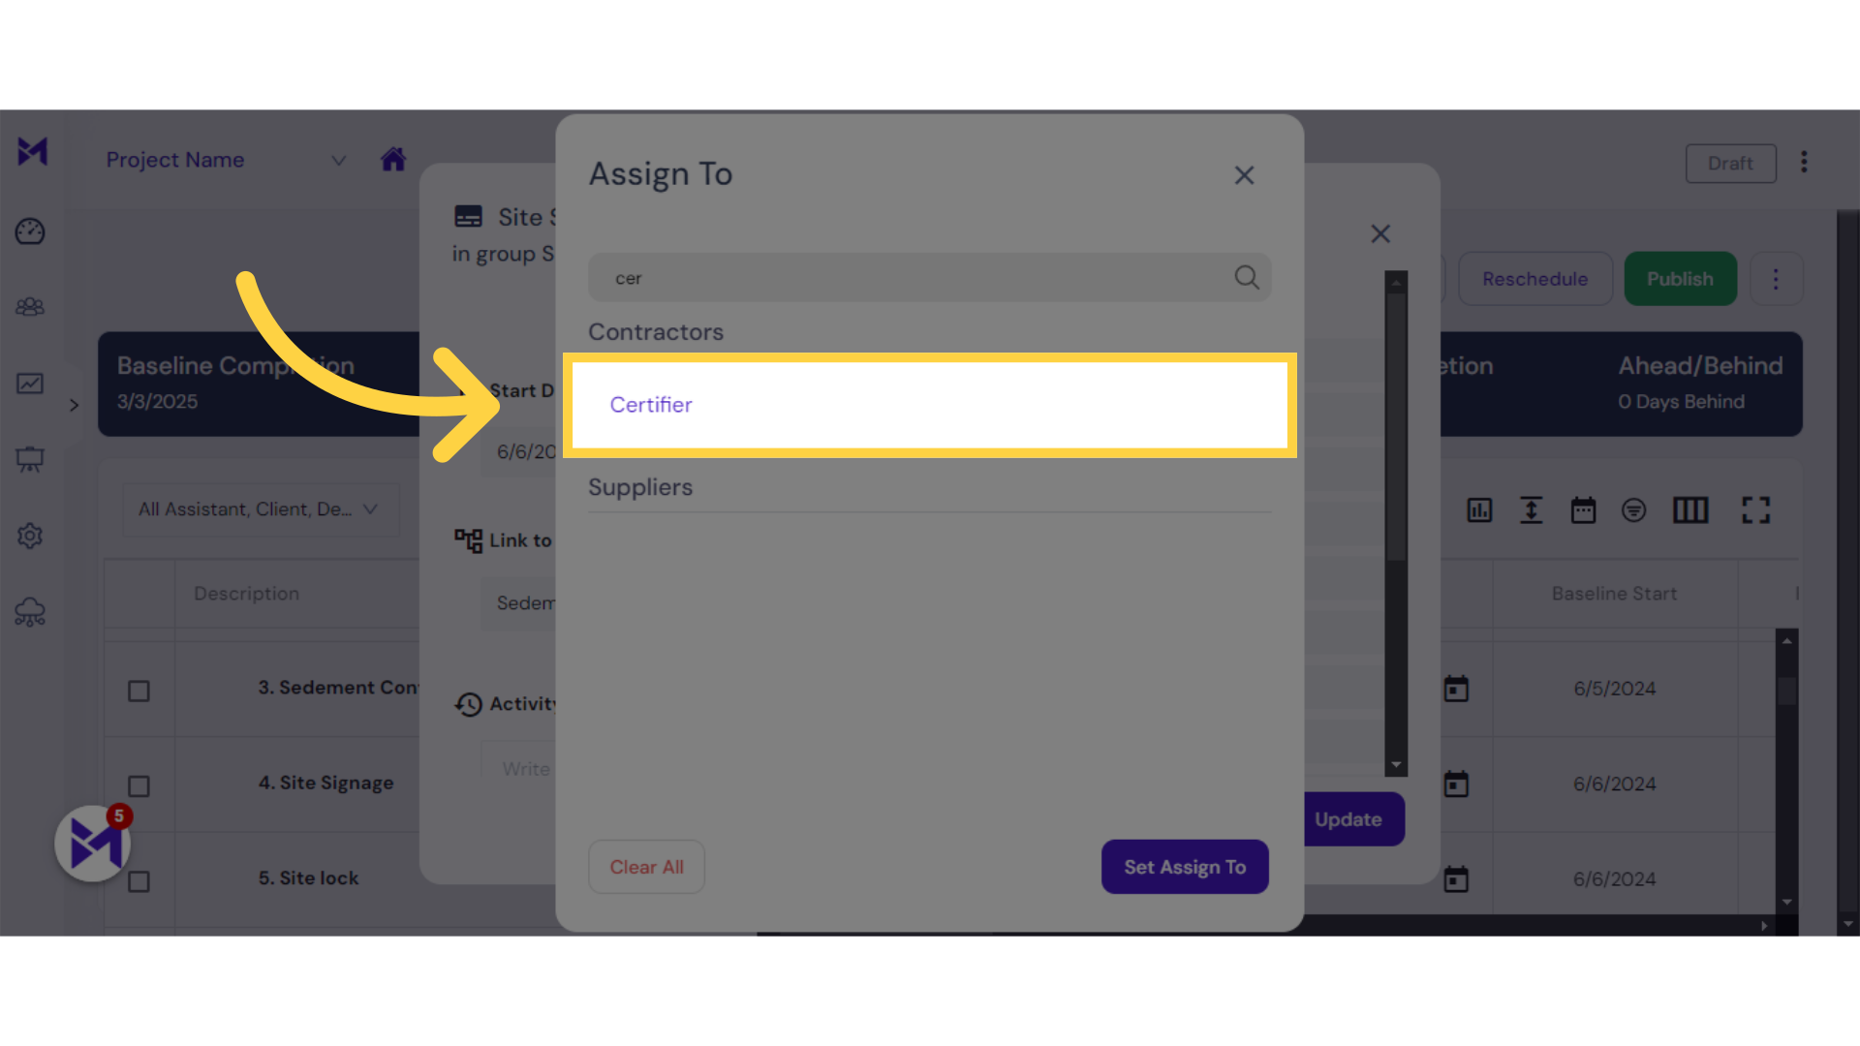The height and width of the screenshot is (1046, 1860).
Task: Click the fullscreen expand icon
Action: click(1754, 509)
